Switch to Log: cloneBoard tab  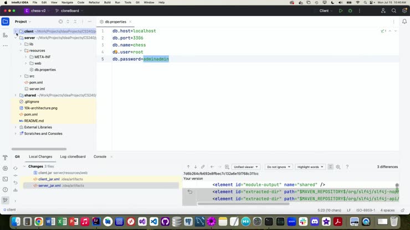(73, 156)
